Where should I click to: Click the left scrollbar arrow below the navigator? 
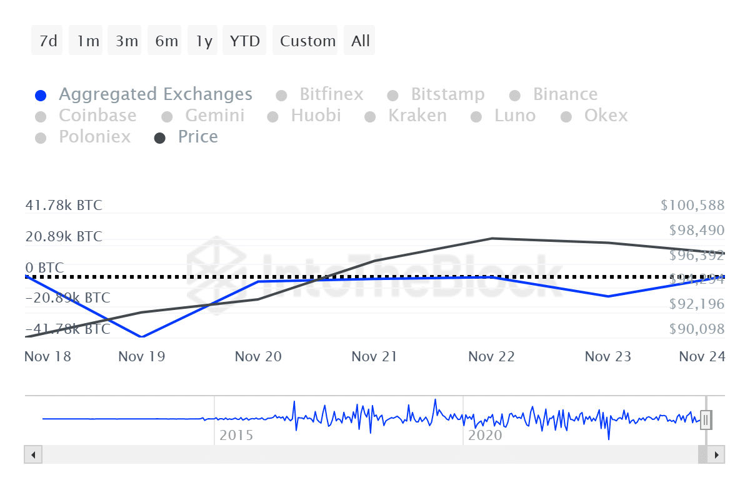[32, 455]
